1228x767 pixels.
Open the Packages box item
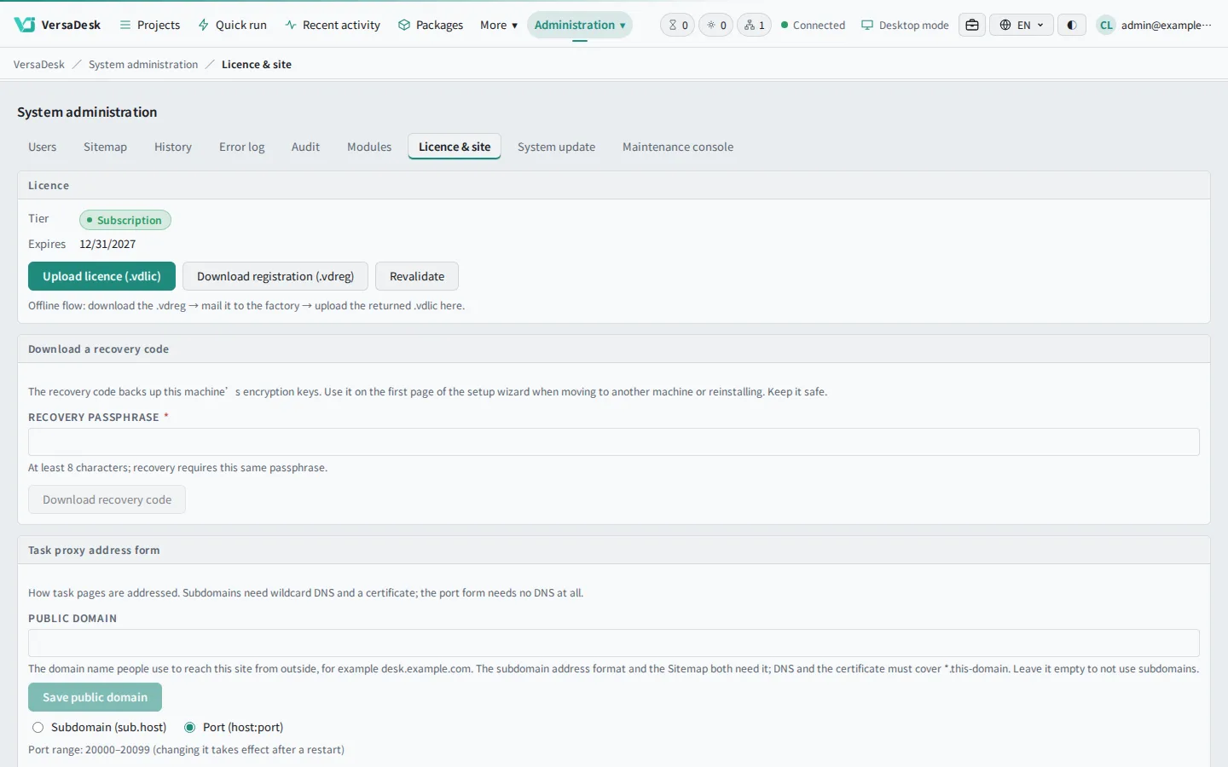click(431, 25)
